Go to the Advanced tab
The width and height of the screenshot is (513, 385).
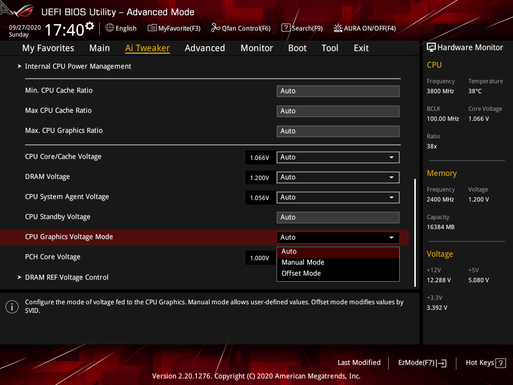coord(205,48)
